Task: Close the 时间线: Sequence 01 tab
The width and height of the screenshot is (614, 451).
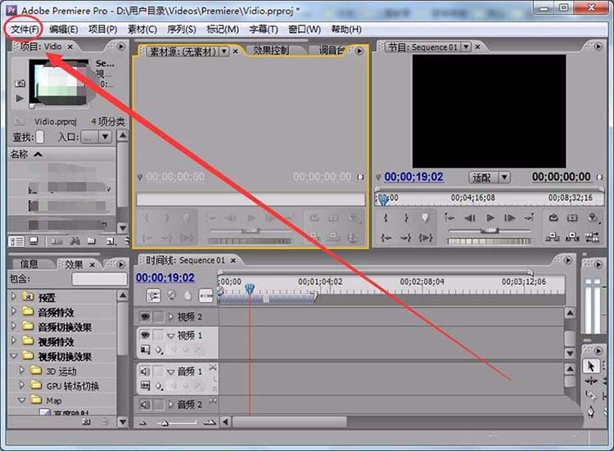Action: pyautogui.click(x=233, y=260)
